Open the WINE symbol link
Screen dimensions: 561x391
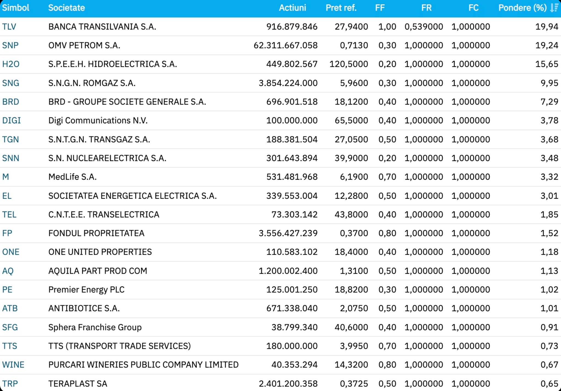[x=13, y=365]
